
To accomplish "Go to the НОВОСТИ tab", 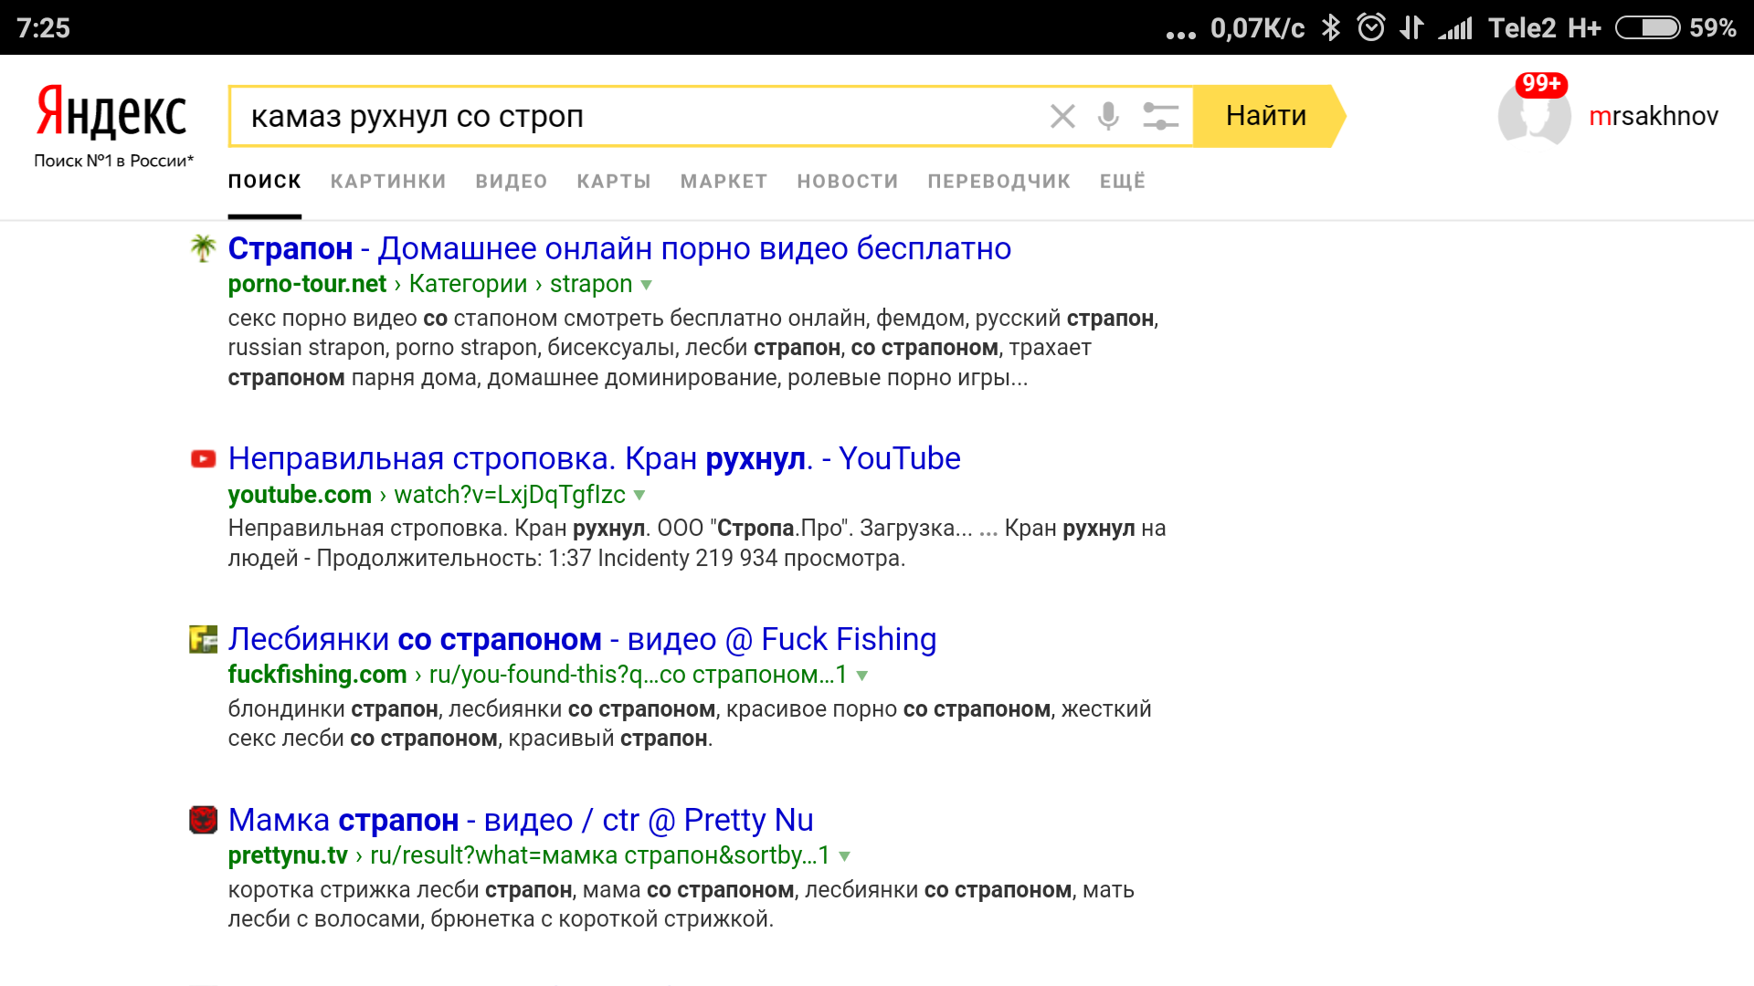I will point(848,182).
